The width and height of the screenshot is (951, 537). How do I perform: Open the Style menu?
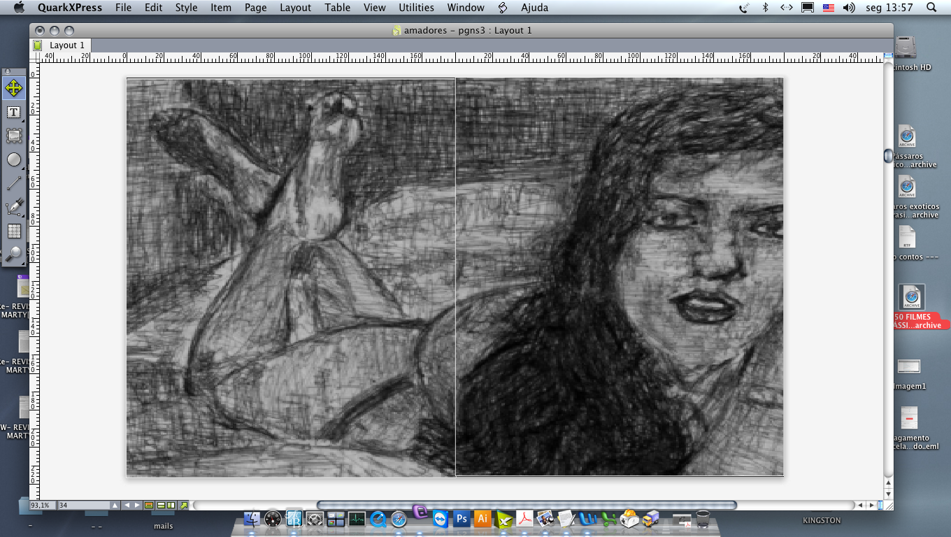pyautogui.click(x=186, y=8)
